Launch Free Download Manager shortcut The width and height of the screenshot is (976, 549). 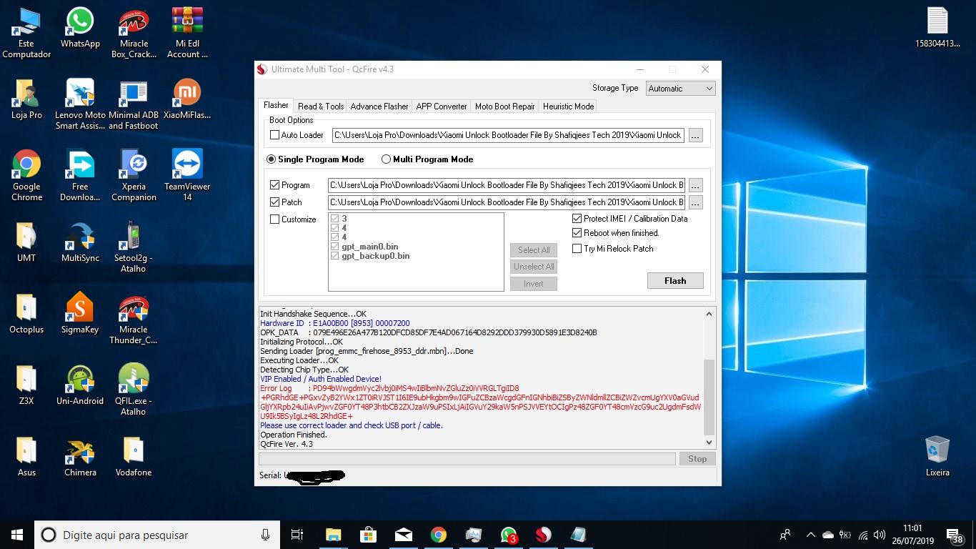point(80,175)
